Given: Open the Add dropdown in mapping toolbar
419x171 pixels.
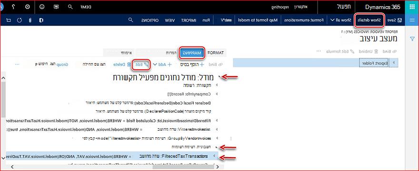Looking at the screenshot, I should pos(162,64).
